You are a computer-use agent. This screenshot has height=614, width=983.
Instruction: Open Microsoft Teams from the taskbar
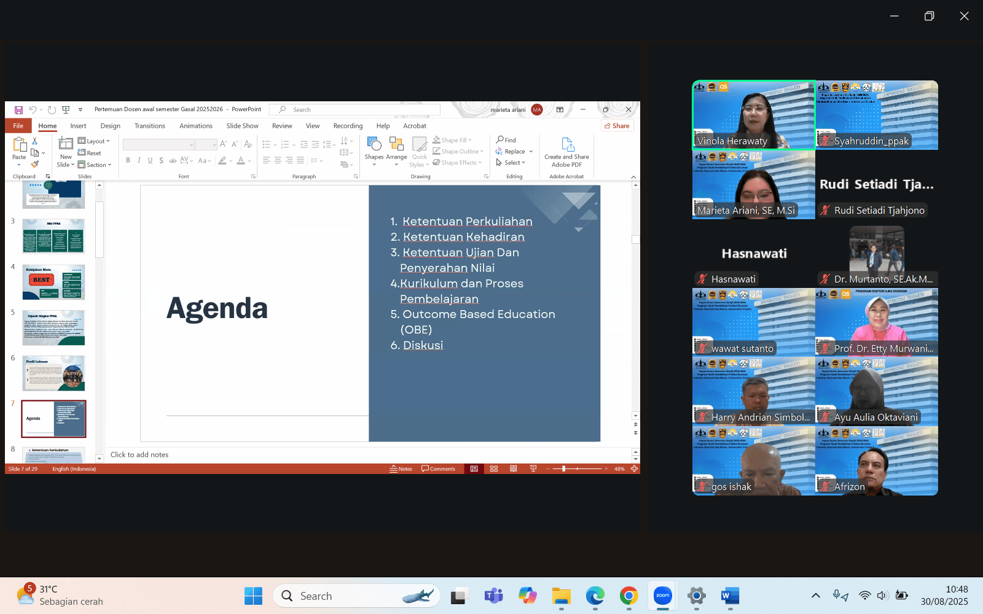pyautogui.click(x=493, y=596)
